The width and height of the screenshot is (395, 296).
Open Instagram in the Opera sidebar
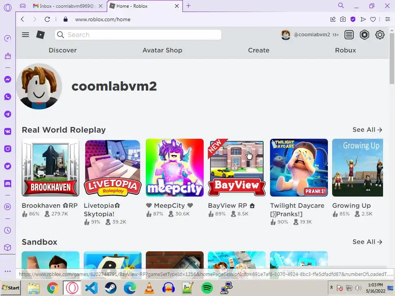pyautogui.click(x=8, y=149)
